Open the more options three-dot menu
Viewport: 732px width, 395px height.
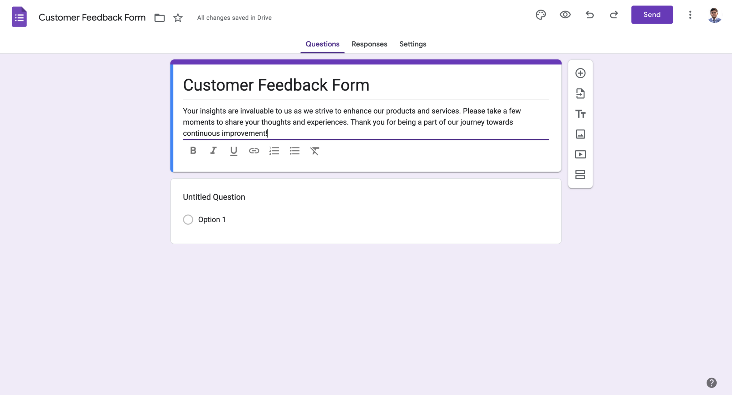(x=690, y=15)
